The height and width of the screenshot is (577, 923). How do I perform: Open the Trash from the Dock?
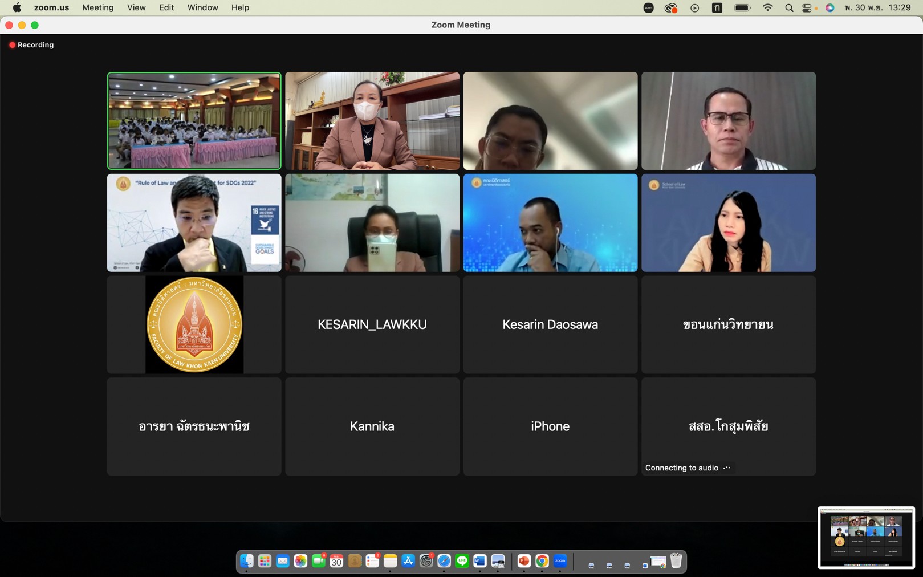676,562
